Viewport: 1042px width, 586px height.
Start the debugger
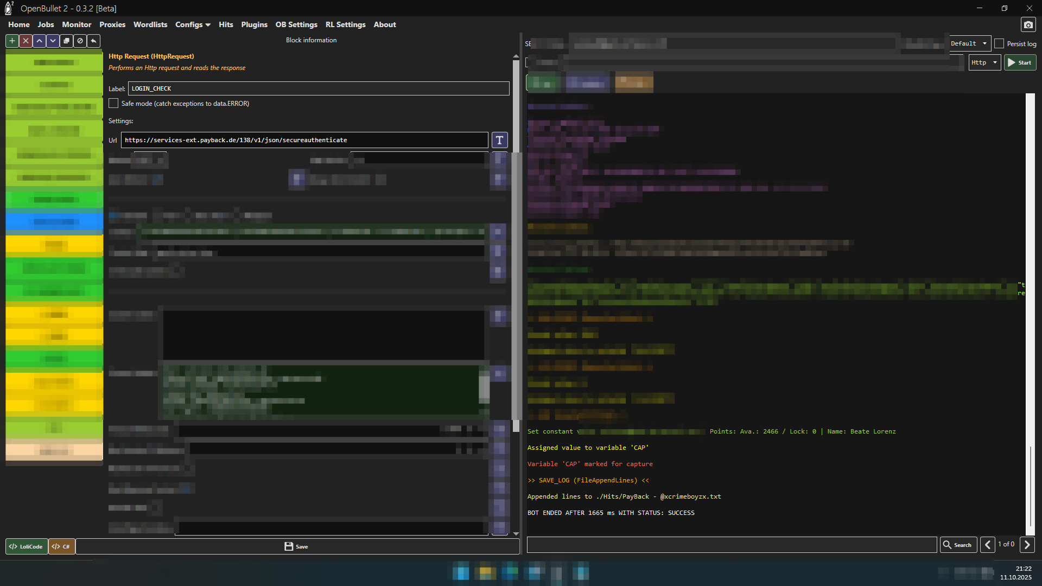(x=1020, y=62)
